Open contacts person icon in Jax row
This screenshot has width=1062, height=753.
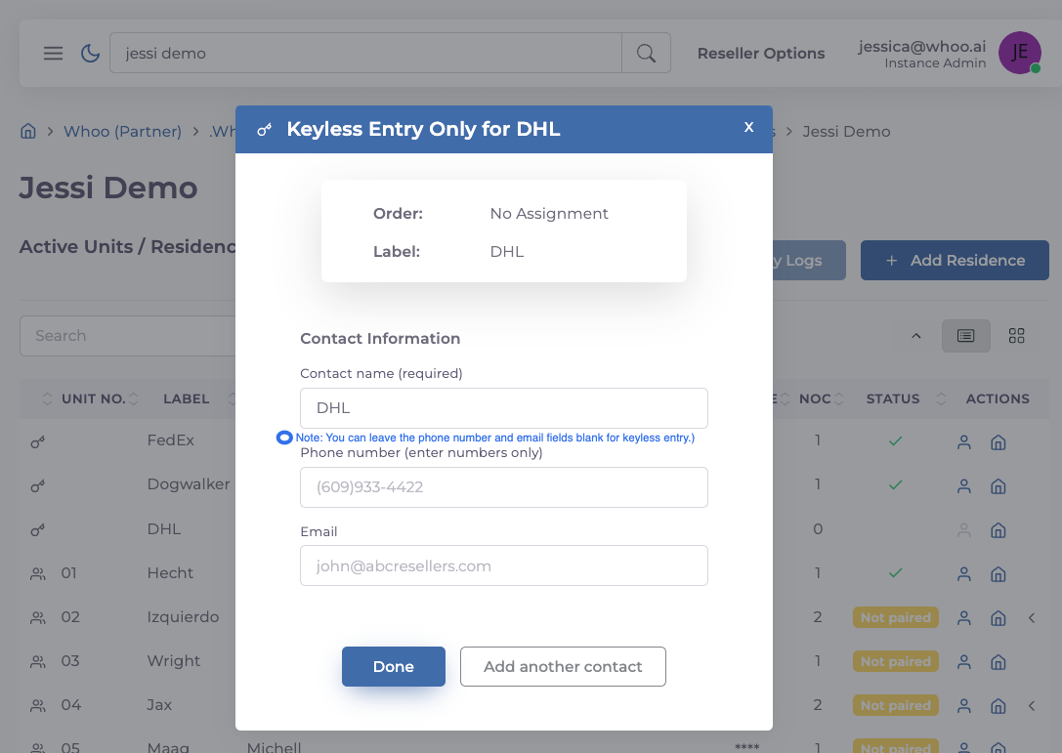(x=963, y=706)
